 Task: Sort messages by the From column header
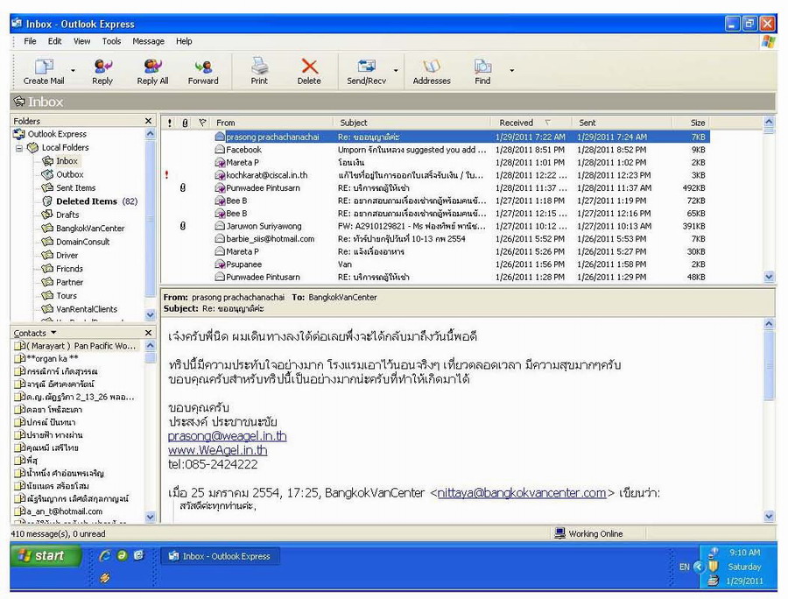272,123
